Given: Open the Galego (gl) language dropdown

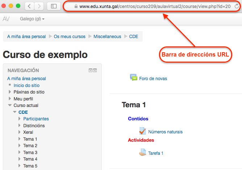Looking at the screenshot, I should click(x=32, y=19).
